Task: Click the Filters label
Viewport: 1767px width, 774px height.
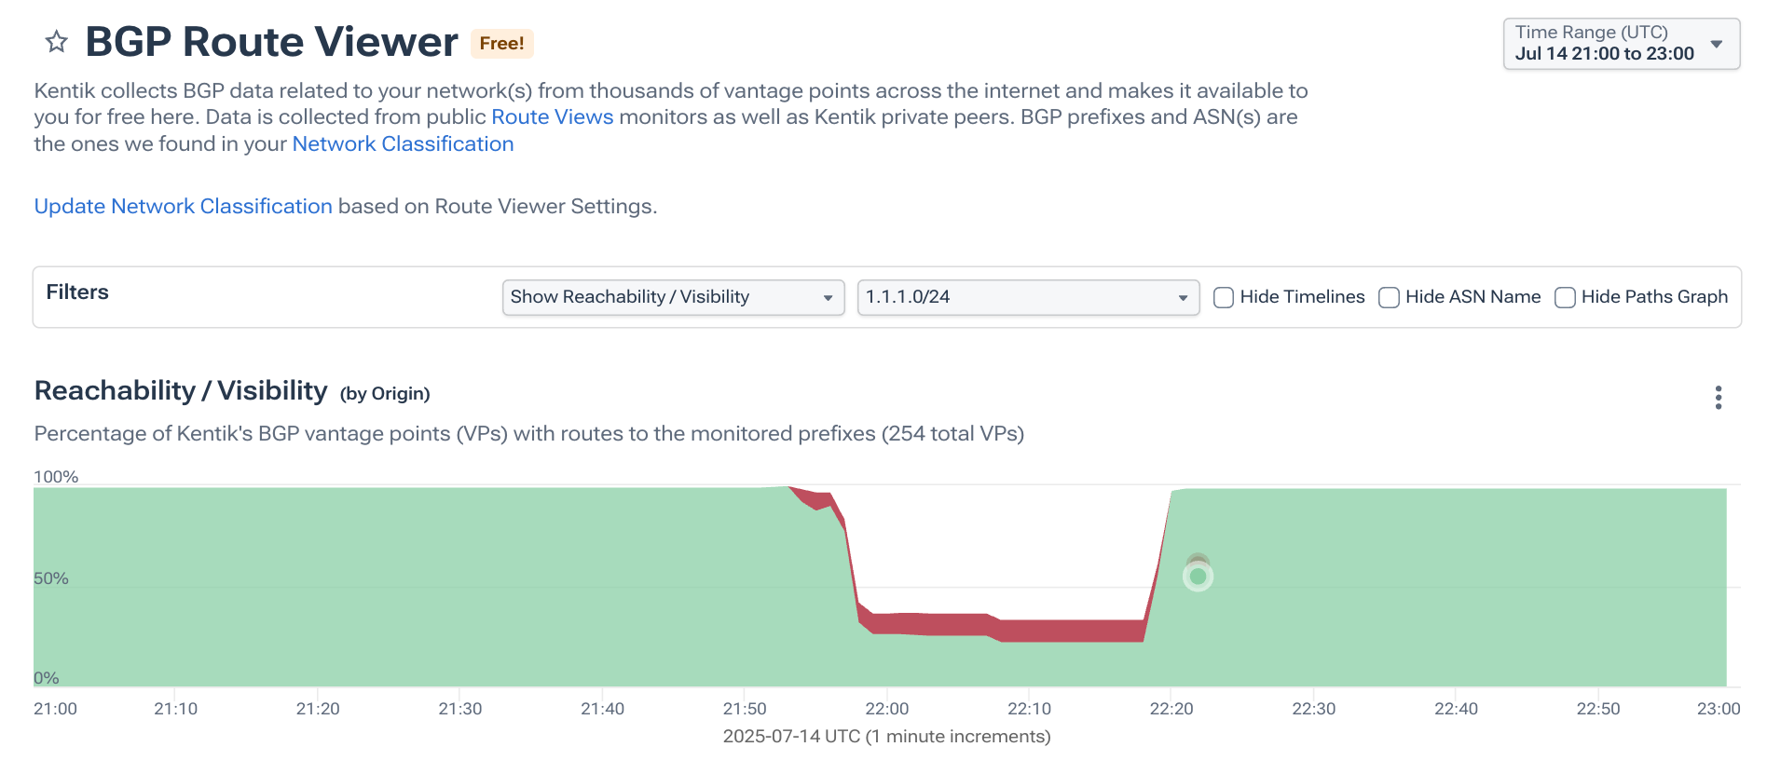Action: pyautogui.click(x=77, y=292)
